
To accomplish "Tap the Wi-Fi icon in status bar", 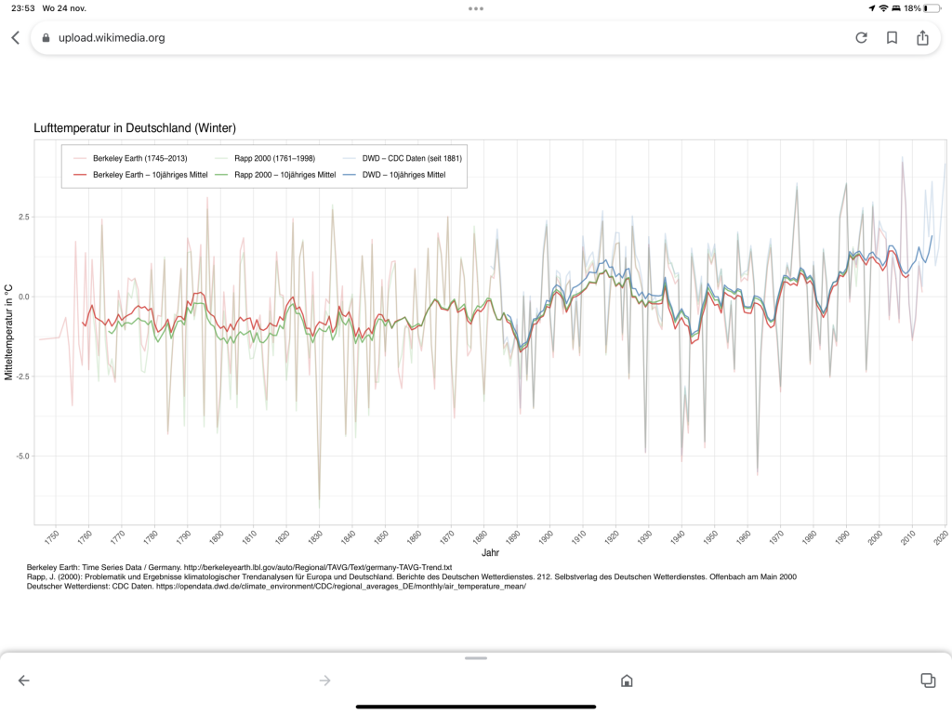I will point(883,8).
